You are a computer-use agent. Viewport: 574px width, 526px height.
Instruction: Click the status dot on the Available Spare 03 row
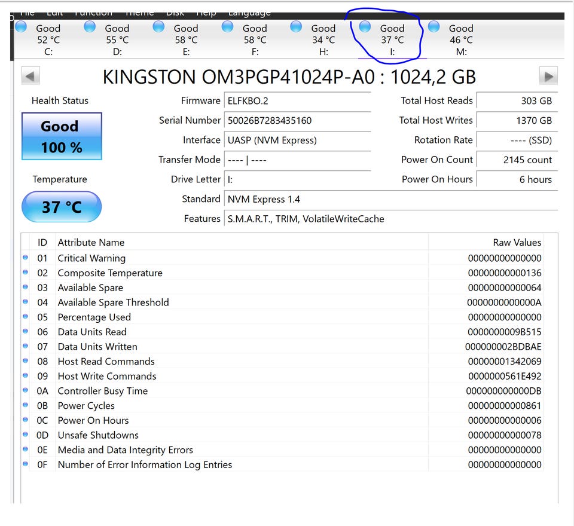tap(25, 286)
